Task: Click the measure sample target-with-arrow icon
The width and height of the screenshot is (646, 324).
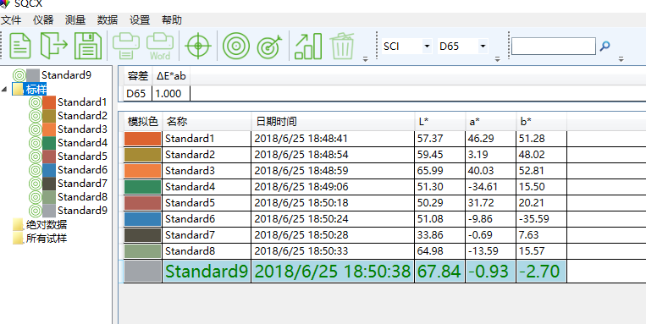Action: (270, 46)
